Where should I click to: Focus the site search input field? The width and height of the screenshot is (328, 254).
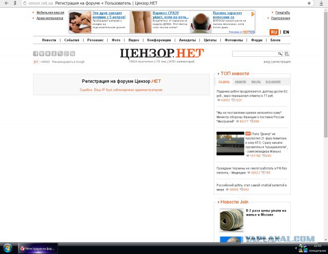255,54
